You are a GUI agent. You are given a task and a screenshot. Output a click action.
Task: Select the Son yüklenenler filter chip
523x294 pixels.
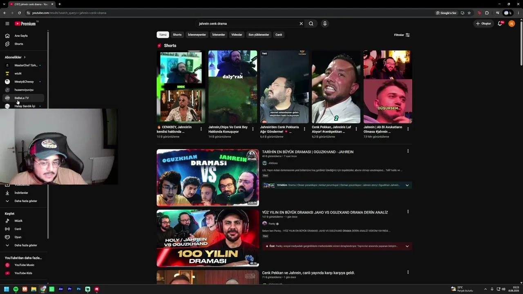(x=259, y=35)
